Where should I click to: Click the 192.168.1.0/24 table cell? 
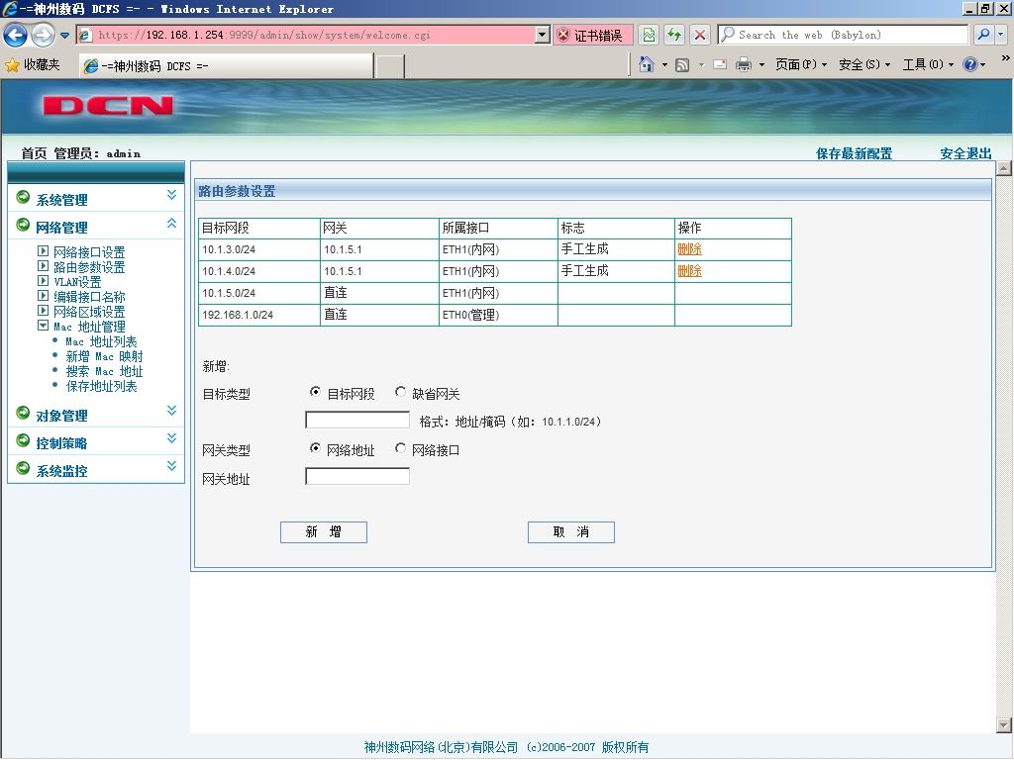tap(259, 315)
